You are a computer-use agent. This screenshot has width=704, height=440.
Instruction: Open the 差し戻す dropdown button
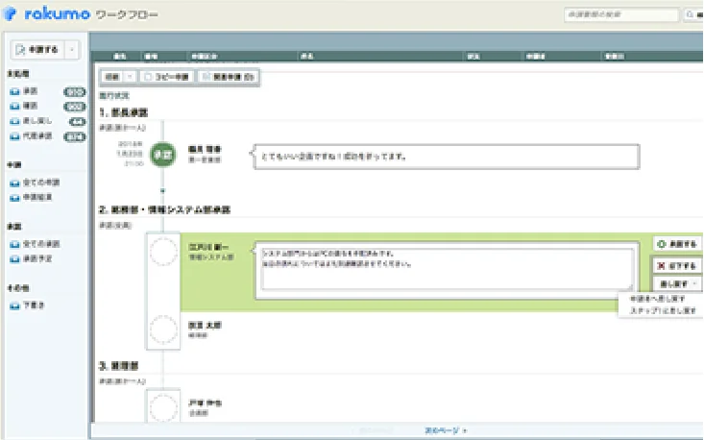coord(677,283)
